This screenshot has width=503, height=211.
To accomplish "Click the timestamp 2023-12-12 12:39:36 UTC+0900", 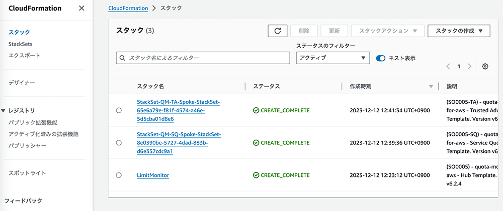I will 390,143.
